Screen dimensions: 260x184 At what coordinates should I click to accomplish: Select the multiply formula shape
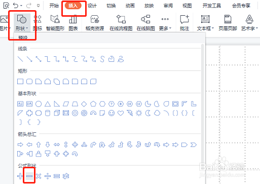(x=39, y=176)
